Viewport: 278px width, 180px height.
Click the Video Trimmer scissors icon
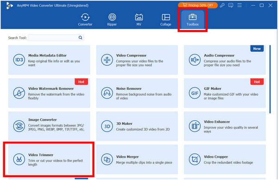[19, 159]
